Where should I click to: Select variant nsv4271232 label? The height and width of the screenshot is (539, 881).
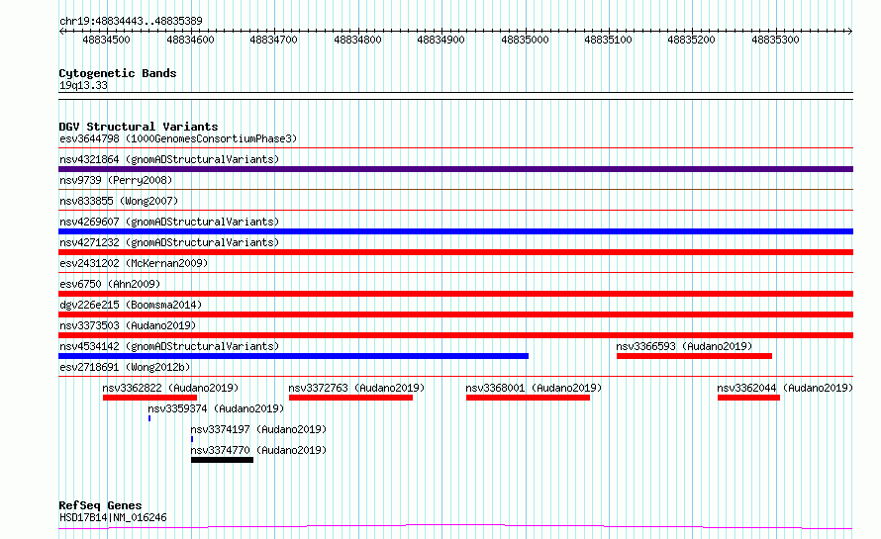(x=169, y=242)
